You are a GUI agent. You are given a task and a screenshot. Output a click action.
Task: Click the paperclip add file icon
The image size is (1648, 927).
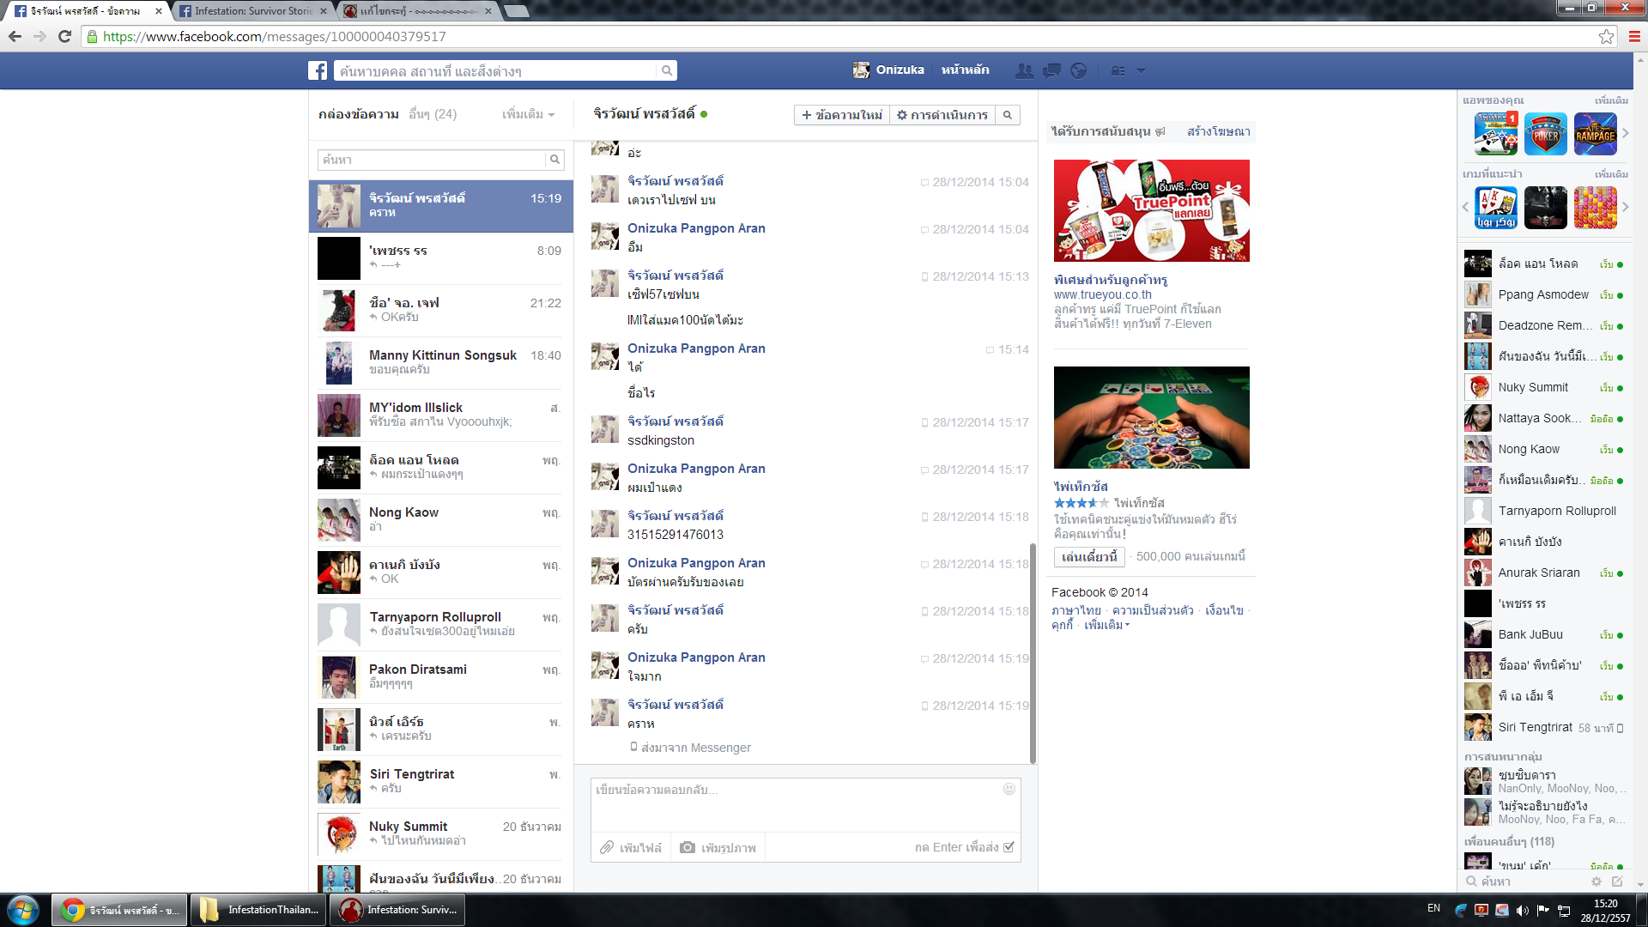(x=607, y=847)
